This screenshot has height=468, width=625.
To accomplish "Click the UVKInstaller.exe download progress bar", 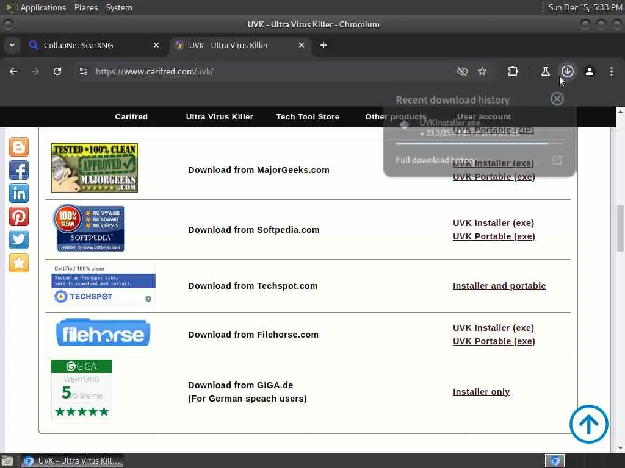I will click(x=479, y=143).
